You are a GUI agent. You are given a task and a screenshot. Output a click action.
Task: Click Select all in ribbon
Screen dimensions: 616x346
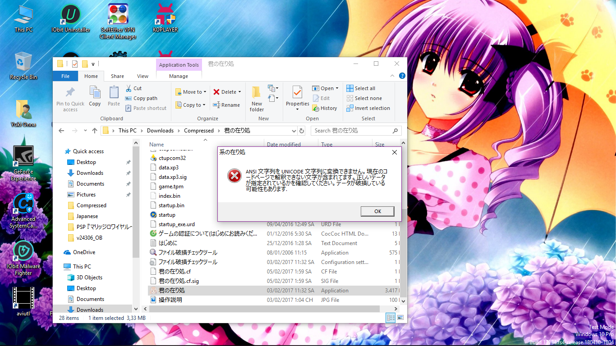pyautogui.click(x=361, y=88)
